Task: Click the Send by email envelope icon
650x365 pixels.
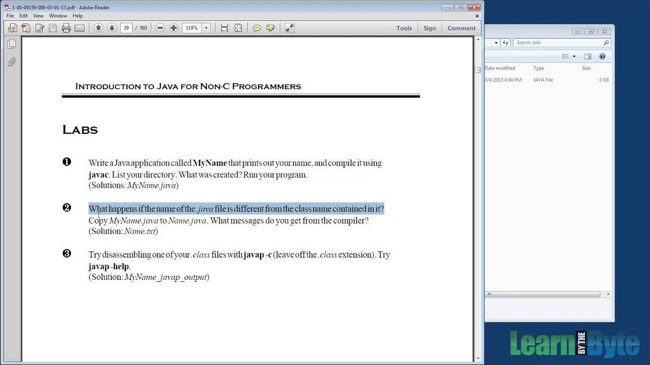Action: tap(80, 28)
